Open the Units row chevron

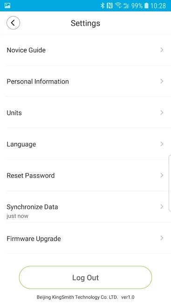pos(162,113)
